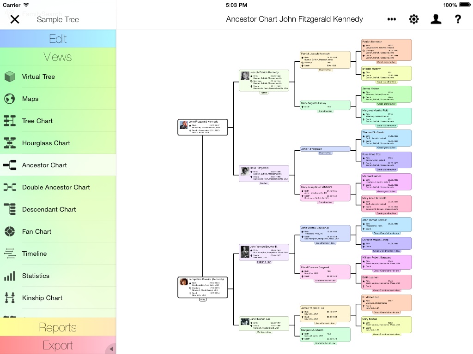Select the Patrick Kennedy great-grandfather card
This screenshot has height=354, width=473.
387,50
